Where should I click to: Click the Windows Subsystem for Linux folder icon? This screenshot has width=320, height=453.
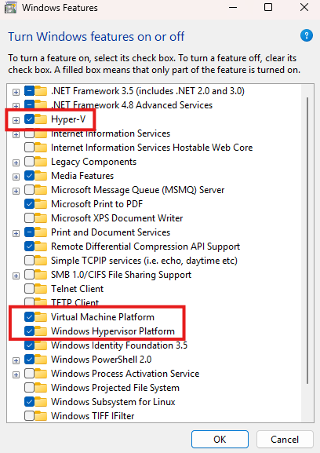coord(41,401)
